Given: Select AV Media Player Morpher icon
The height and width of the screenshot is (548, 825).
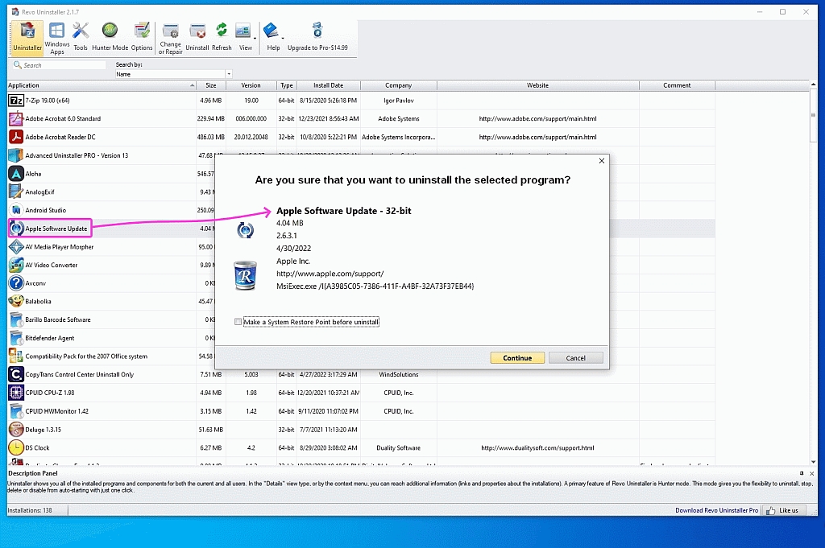Looking at the screenshot, I should point(16,247).
